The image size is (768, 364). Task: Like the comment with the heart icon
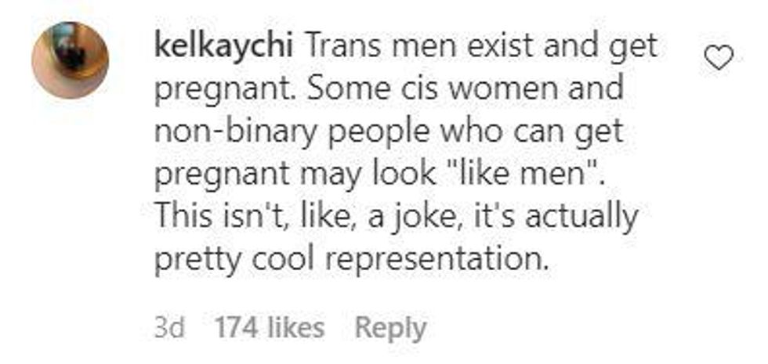click(x=719, y=57)
